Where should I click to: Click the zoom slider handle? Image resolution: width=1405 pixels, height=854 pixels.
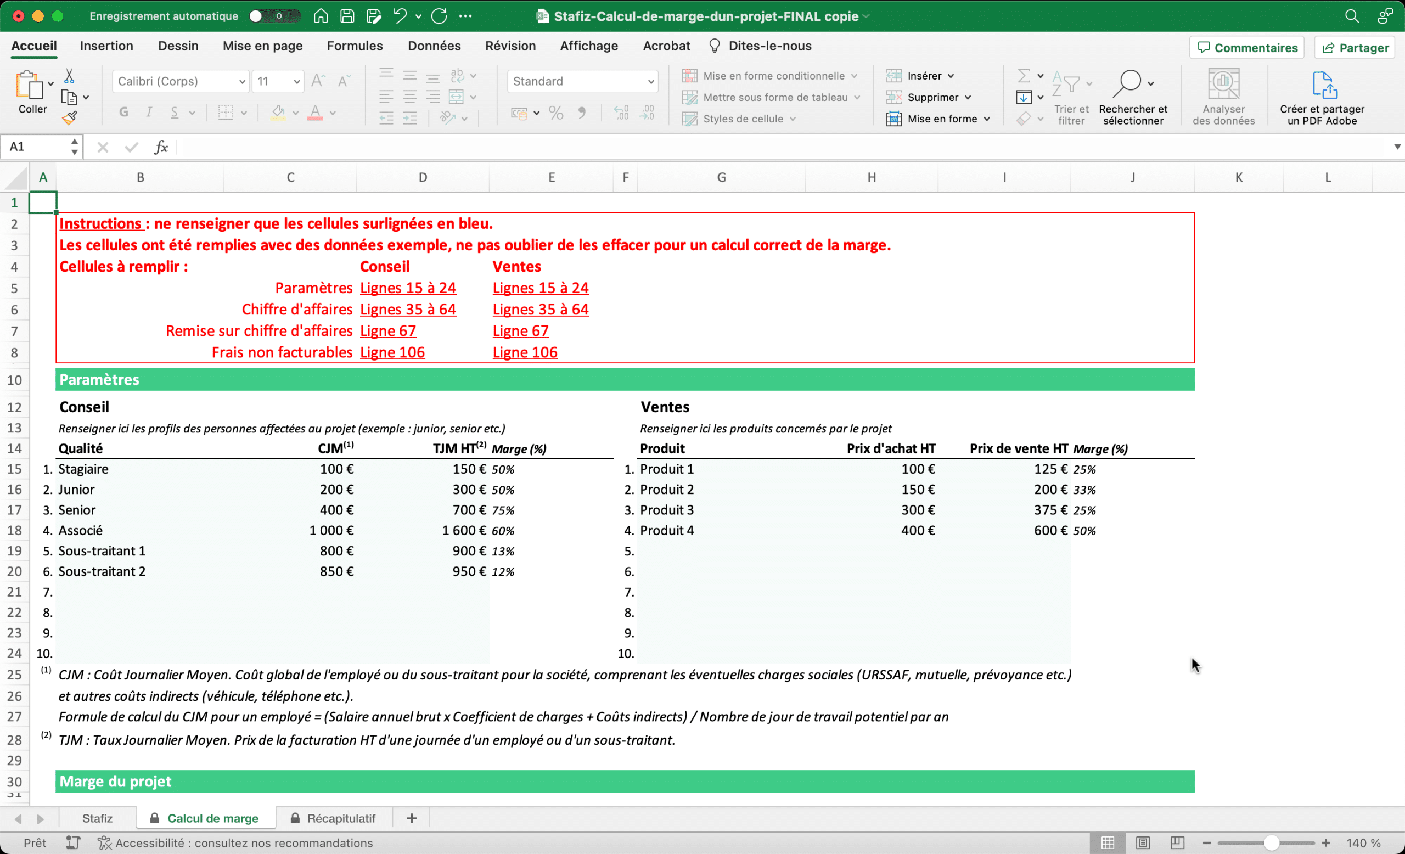(x=1271, y=842)
